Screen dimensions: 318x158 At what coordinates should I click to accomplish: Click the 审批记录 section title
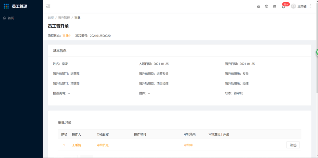click(64, 123)
